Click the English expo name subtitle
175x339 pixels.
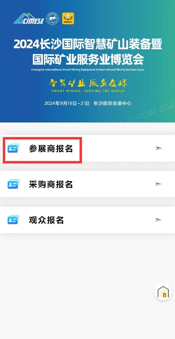coord(87,70)
